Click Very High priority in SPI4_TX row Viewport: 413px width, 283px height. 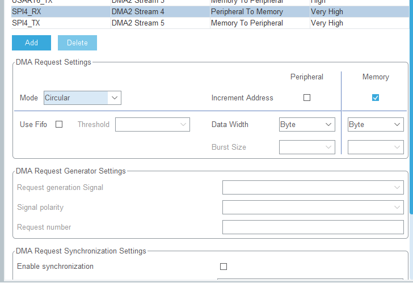pos(360,23)
